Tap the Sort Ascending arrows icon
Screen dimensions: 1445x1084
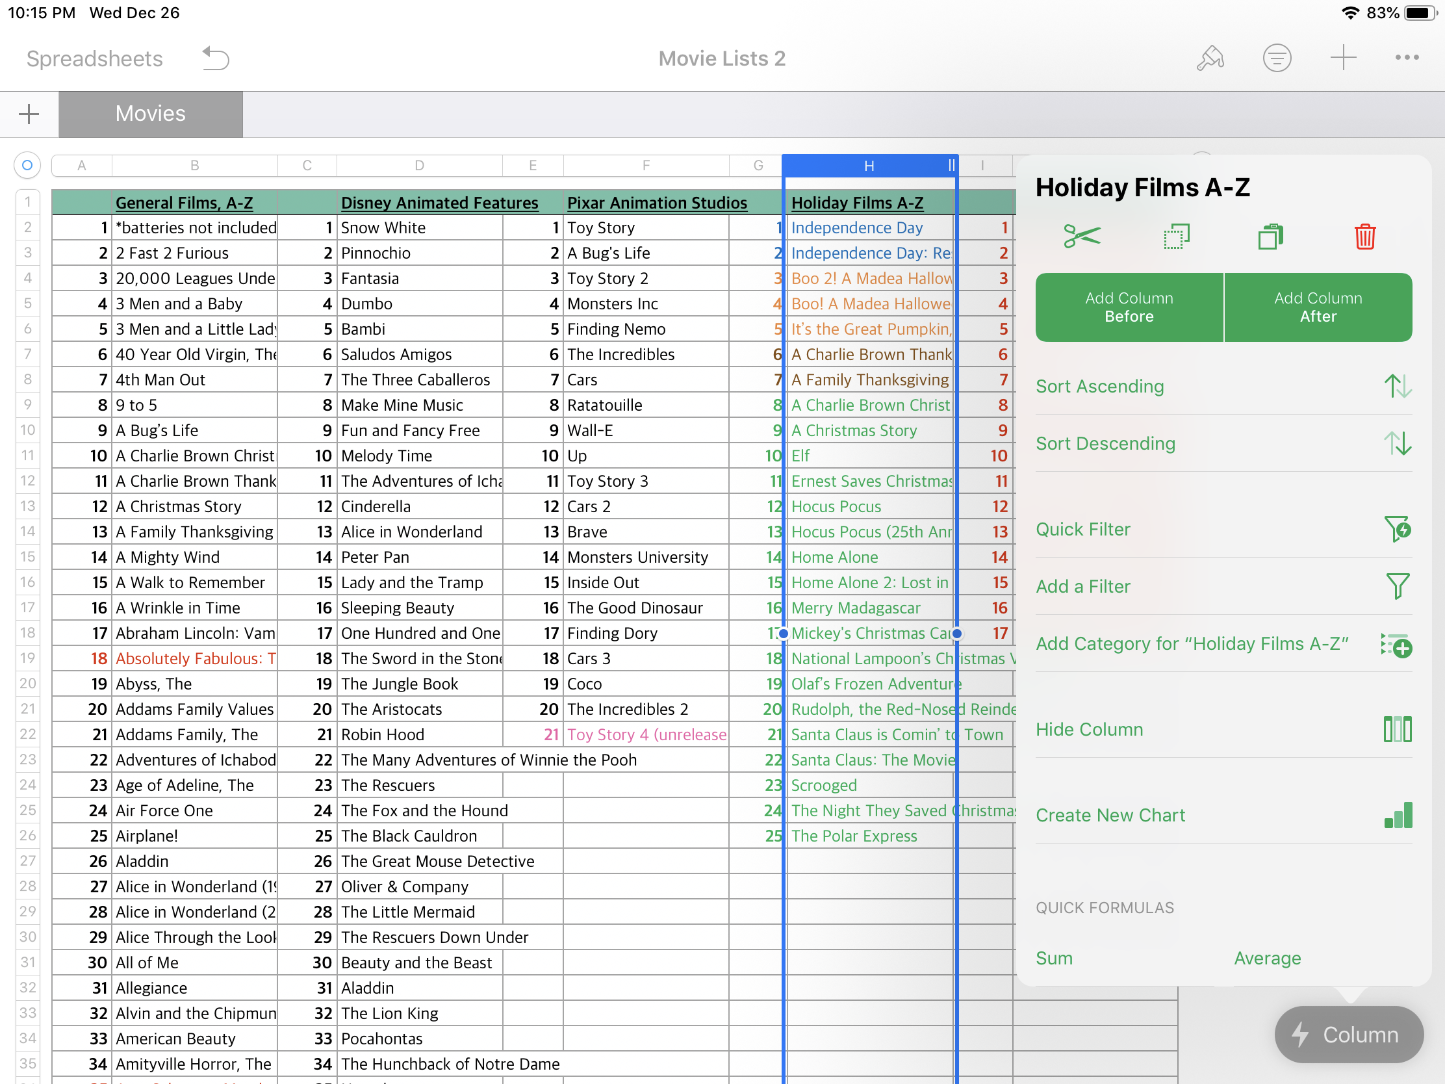pyautogui.click(x=1398, y=386)
